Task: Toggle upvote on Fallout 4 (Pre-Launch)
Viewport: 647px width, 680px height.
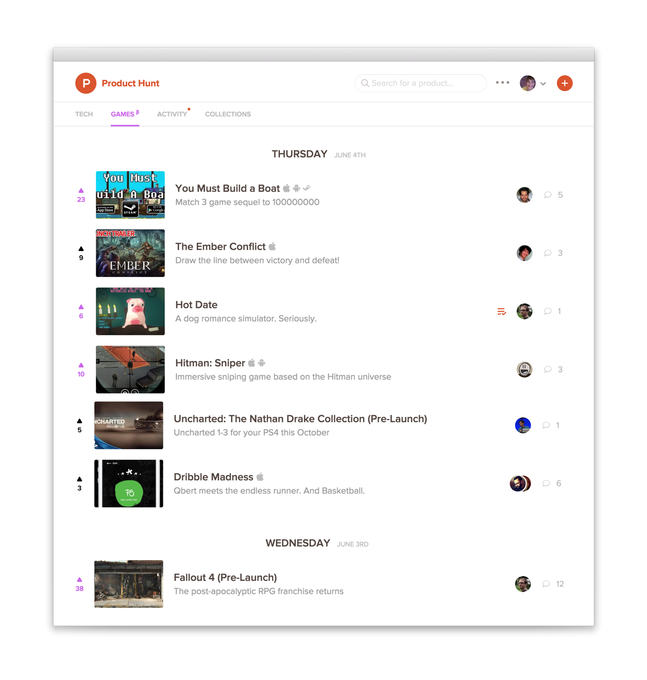Action: pos(79,584)
